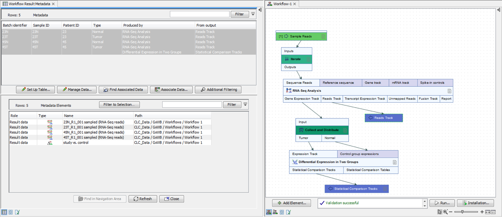The width and height of the screenshot is (502, 217).
Task: Collapse the side panel arrow in metadata view
Action: (260, 10)
